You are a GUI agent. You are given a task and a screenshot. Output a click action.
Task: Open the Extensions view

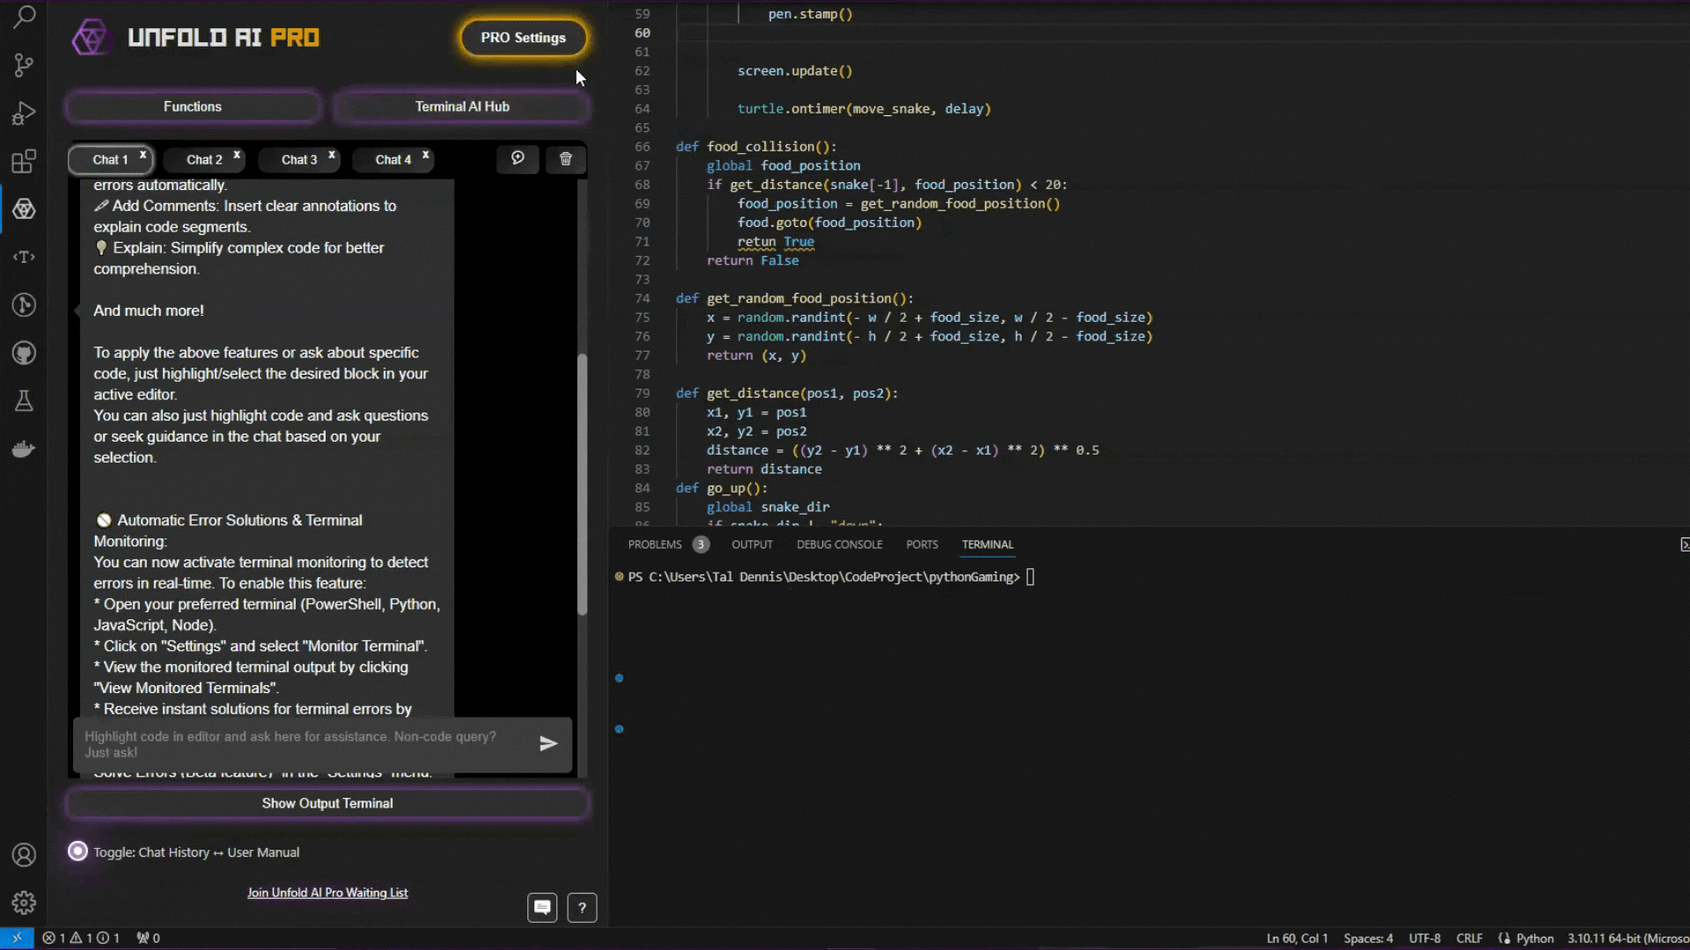coord(24,161)
